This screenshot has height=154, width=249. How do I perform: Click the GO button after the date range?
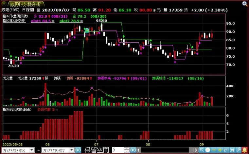coord(78,150)
